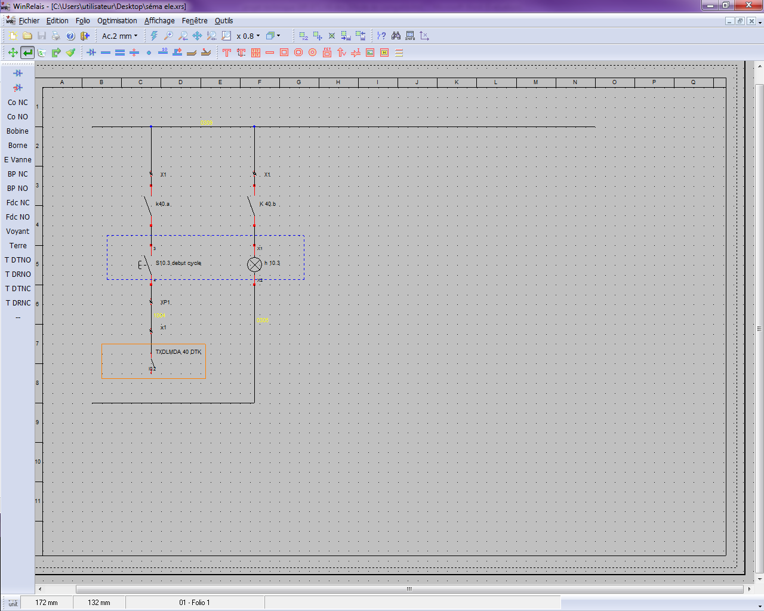
Task: Open the stacked windows dropdown arrow
Action: click(x=278, y=36)
